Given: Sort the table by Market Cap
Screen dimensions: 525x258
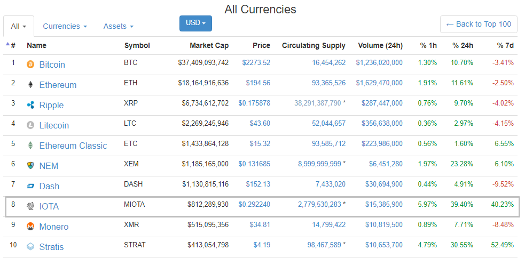Looking at the screenshot, I should tap(209, 45).
